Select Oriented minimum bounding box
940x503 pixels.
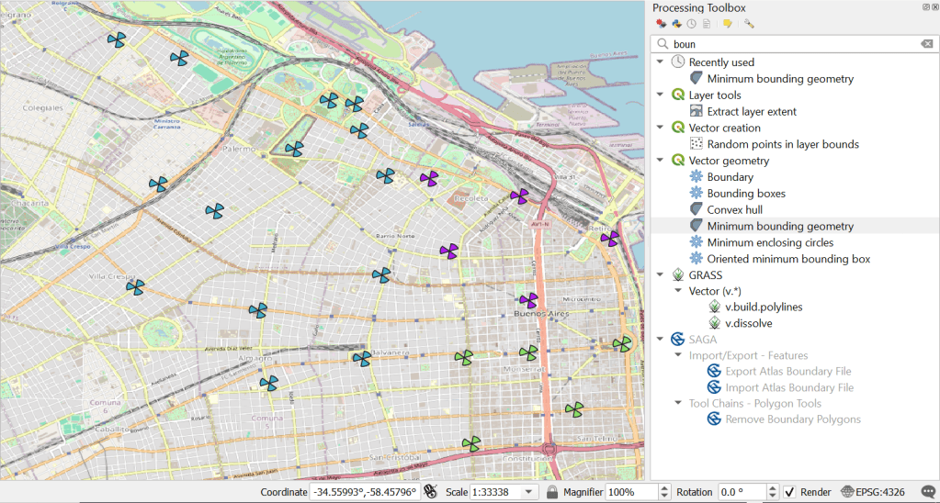[x=787, y=259]
